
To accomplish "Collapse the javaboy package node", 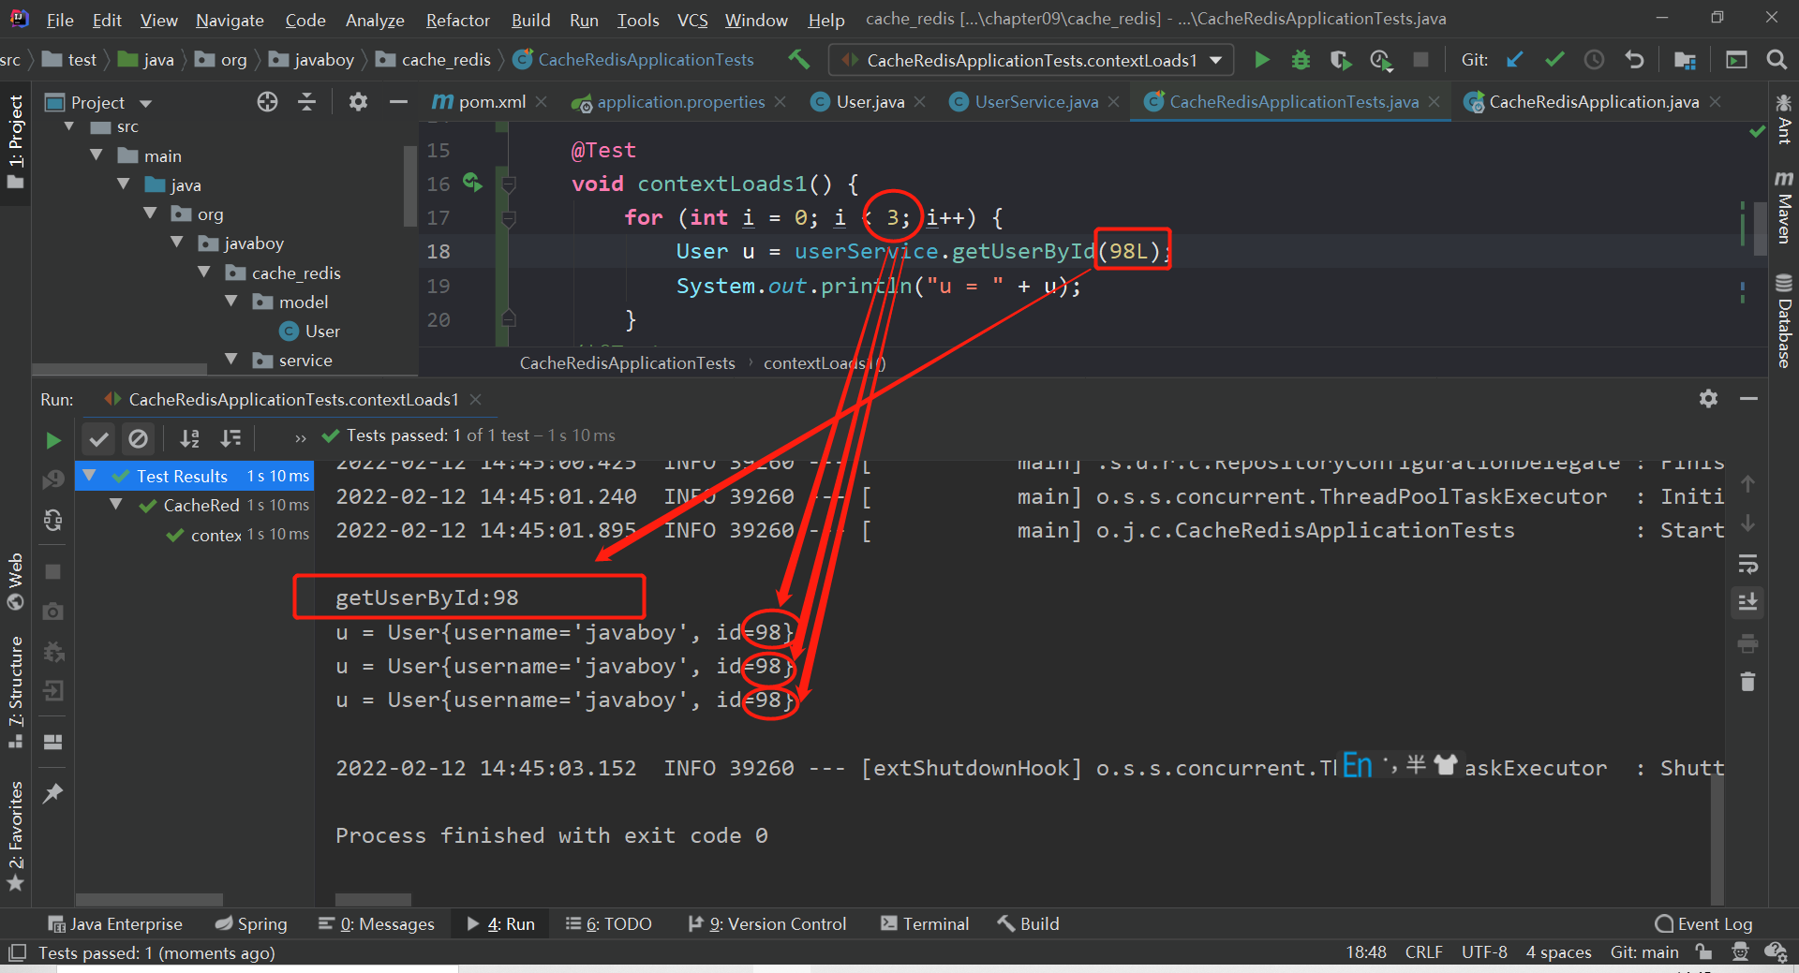I will coord(176,243).
